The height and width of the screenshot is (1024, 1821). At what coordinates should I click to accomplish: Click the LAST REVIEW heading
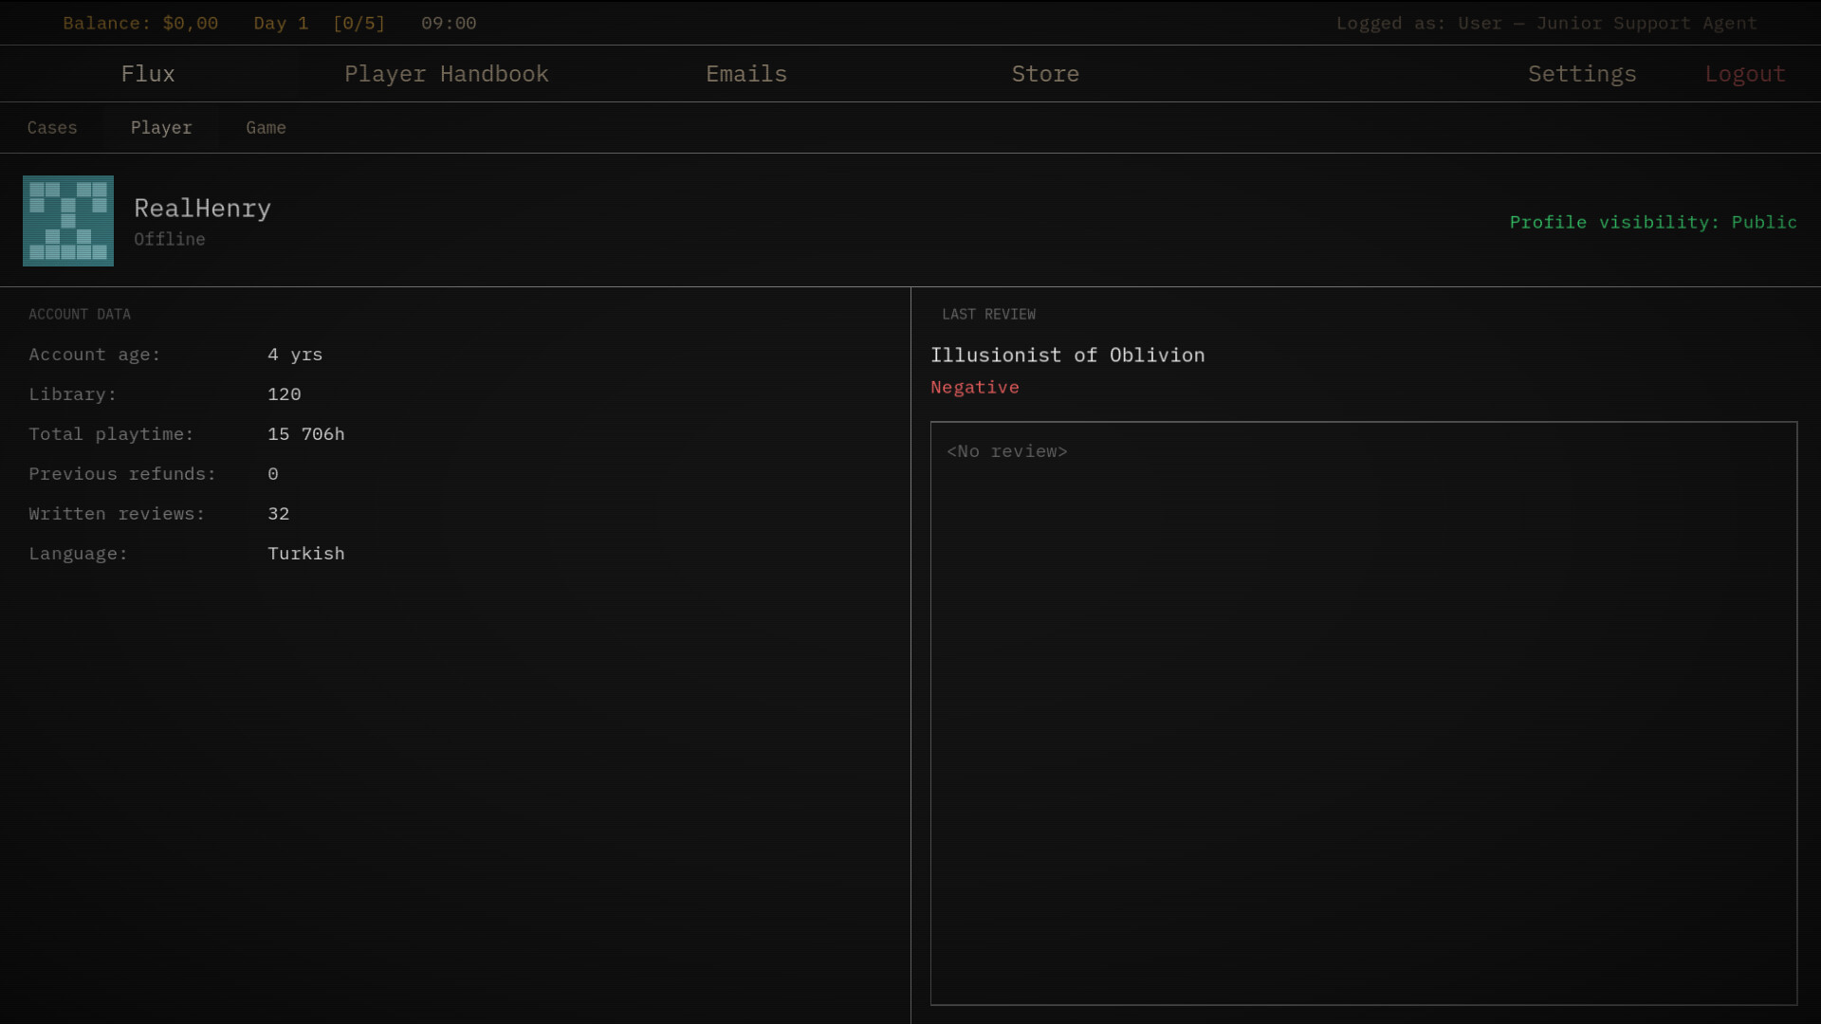point(988,315)
